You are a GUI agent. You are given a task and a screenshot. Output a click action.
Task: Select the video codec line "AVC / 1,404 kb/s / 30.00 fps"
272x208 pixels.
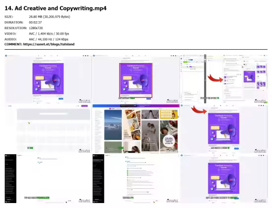(49, 34)
